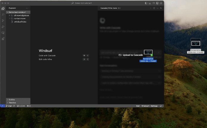
Task: Click the main branch indicator in status bar
Action: (x=9, y=106)
